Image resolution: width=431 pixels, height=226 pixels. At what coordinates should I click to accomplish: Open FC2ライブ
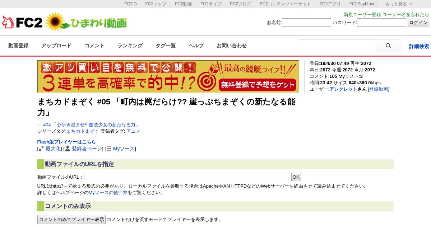point(211,4)
